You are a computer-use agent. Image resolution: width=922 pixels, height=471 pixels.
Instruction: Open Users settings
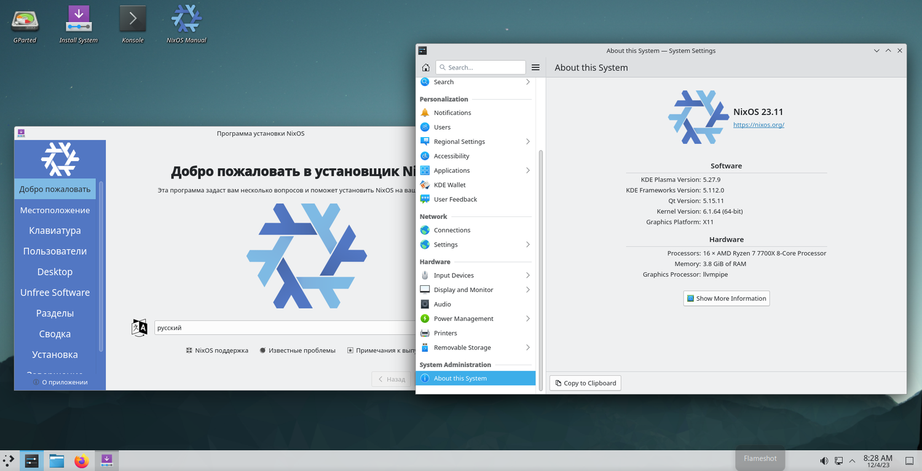476,127
